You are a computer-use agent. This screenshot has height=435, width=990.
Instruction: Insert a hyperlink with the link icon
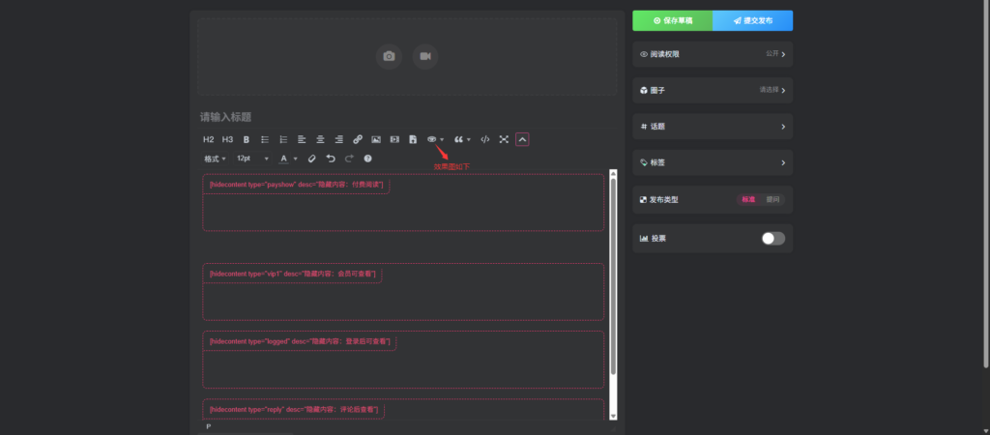click(358, 139)
